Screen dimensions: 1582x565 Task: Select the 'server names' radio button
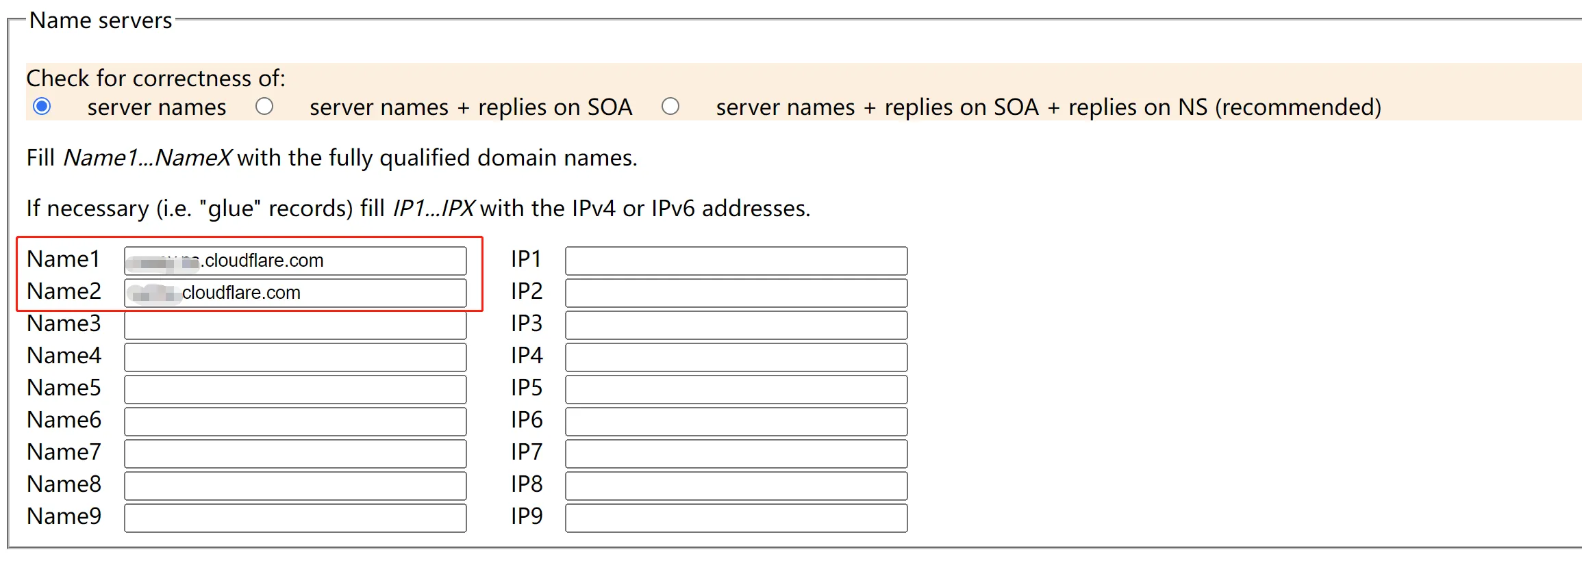[42, 107]
